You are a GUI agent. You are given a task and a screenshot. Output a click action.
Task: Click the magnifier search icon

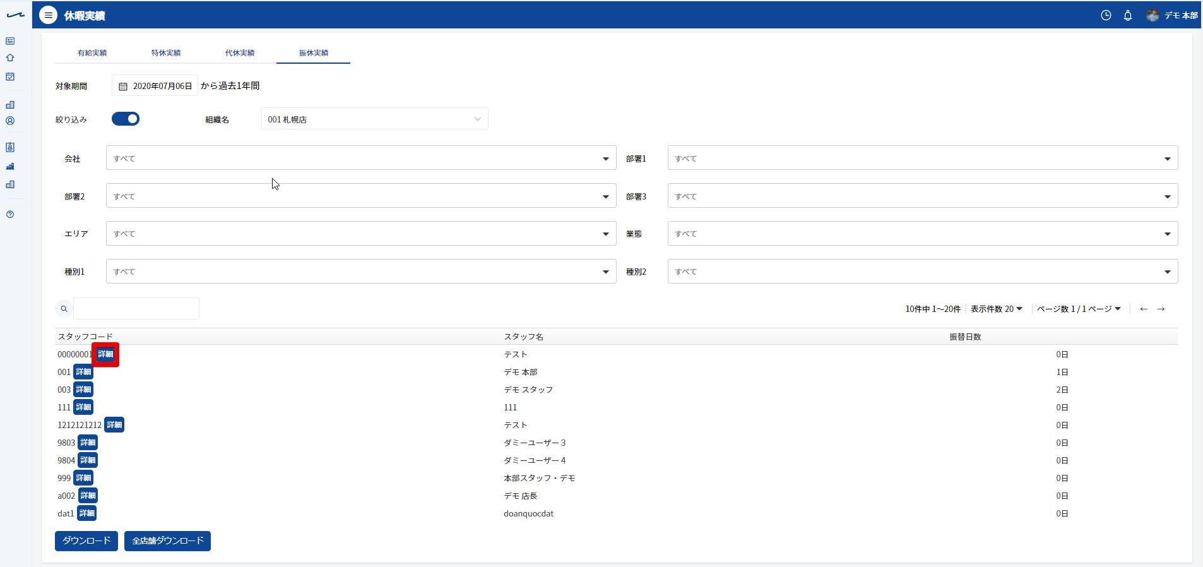coord(64,309)
